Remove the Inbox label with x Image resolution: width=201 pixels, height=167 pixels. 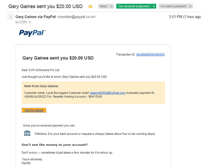click(111, 6)
